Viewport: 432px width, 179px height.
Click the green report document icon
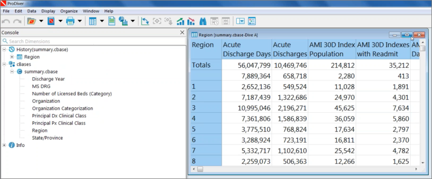(111, 21)
